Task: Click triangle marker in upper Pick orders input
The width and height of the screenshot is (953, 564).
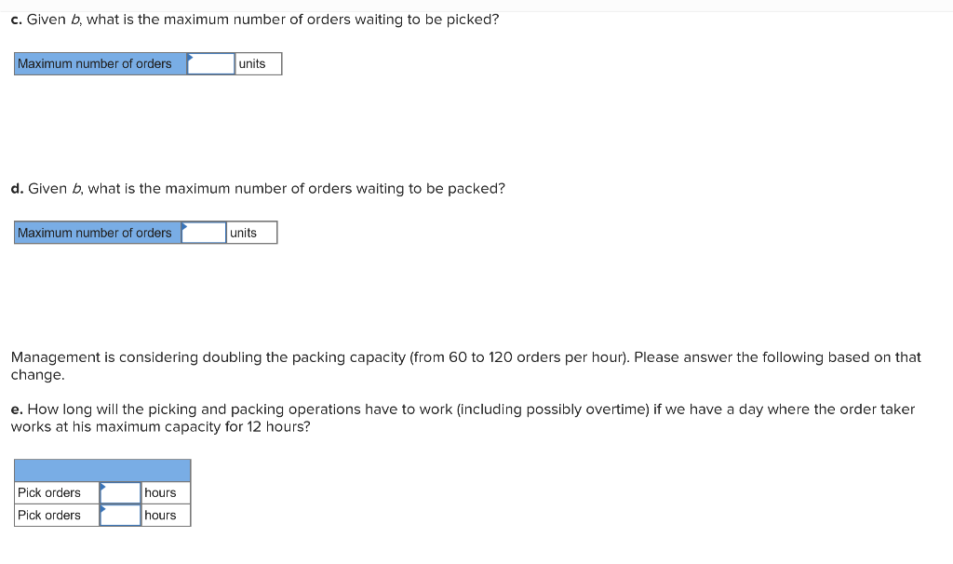Action: (102, 486)
